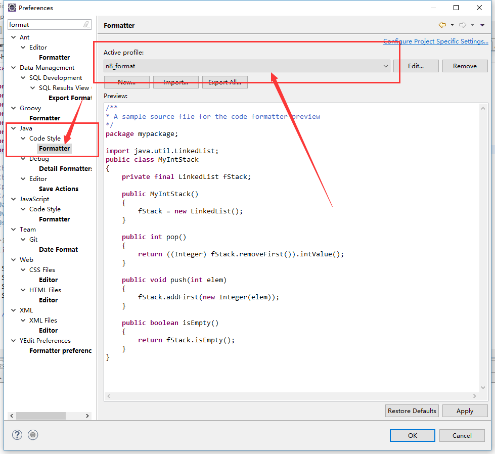Select Save Actions under Java Editor
Image resolution: width=495 pixels, height=454 pixels.
click(x=59, y=189)
